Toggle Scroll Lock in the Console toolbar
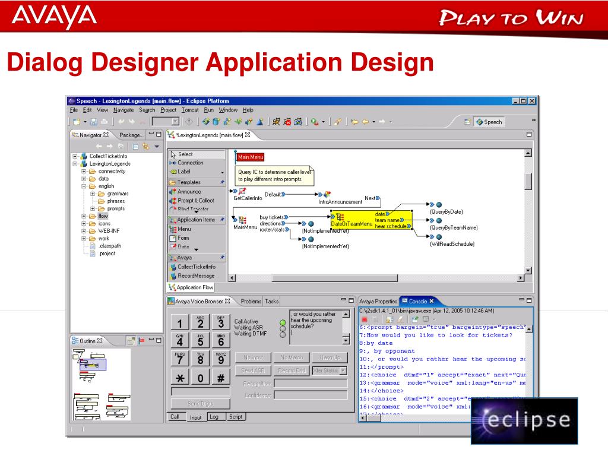 tap(389, 319)
